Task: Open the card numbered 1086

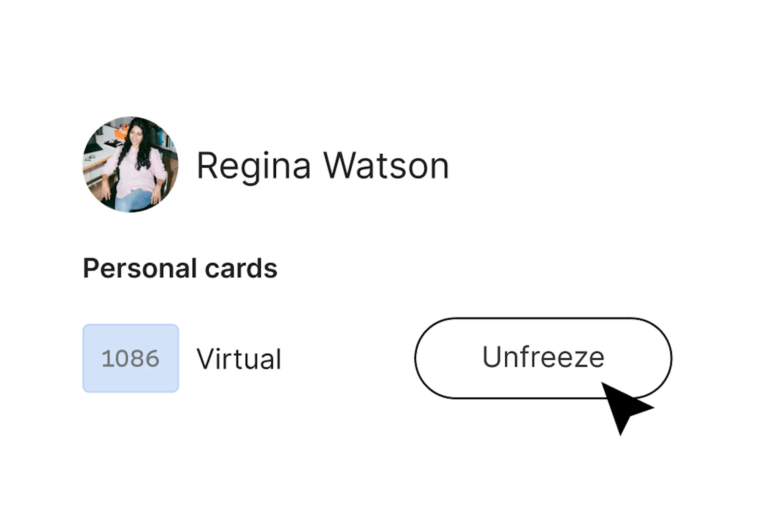Action: (131, 358)
